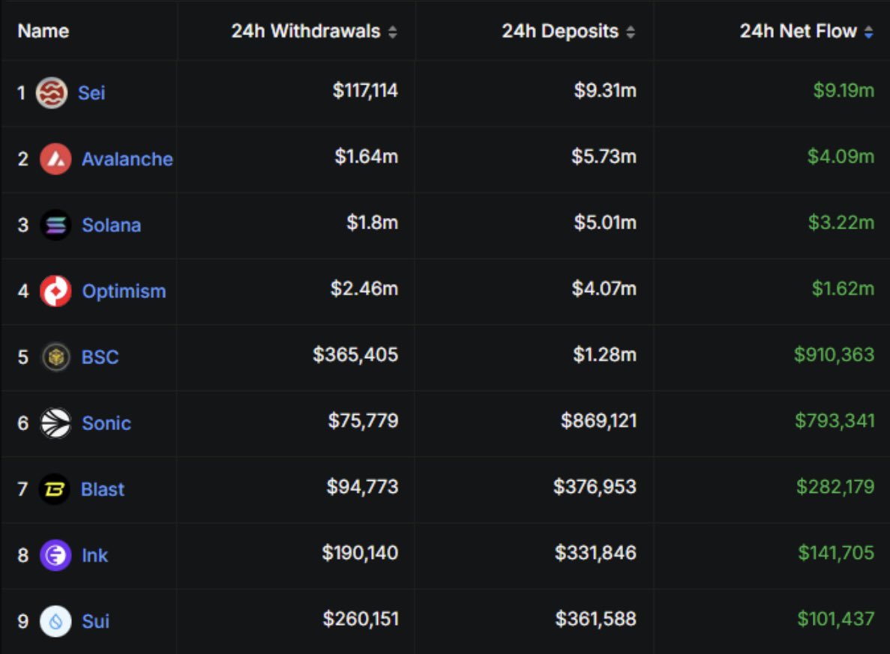The width and height of the screenshot is (890, 654).
Task: Open the Blast chain link
Action: pyautogui.click(x=102, y=489)
